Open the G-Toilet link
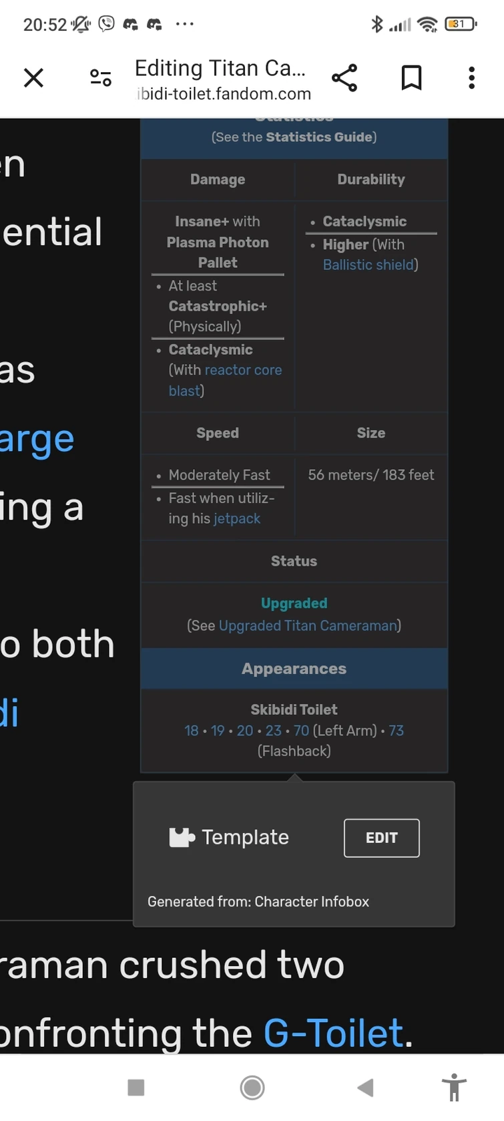 point(333,1033)
